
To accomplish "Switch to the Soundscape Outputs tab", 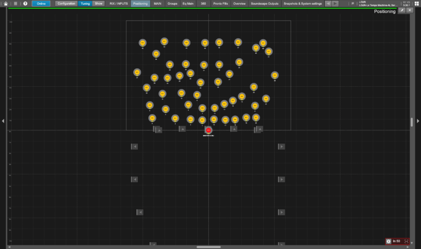I will (x=265, y=3).
